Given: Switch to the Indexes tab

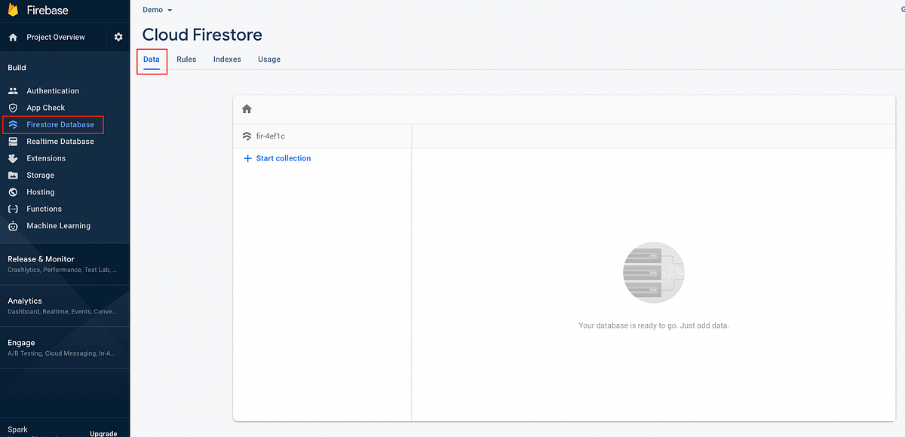Looking at the screenshot, I should pyautogui.click(x=226, y=59).
